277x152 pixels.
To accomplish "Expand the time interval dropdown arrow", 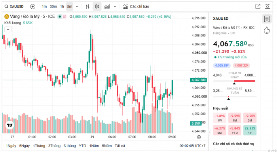I will tap(77, 7).
